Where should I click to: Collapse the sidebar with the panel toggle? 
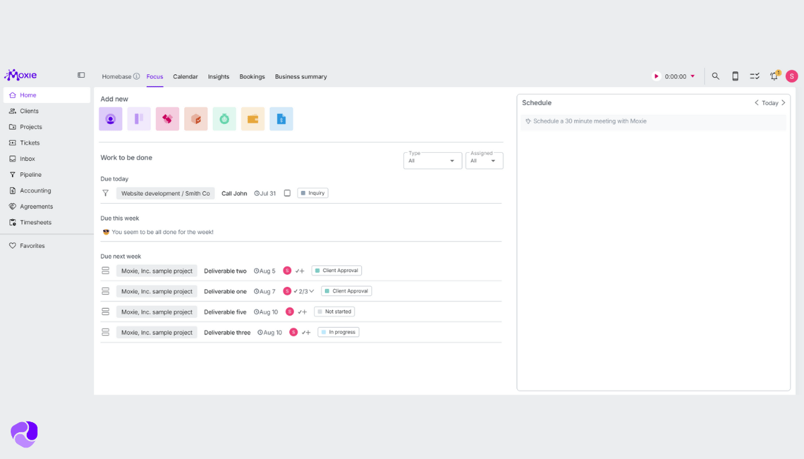click(81, 75)
